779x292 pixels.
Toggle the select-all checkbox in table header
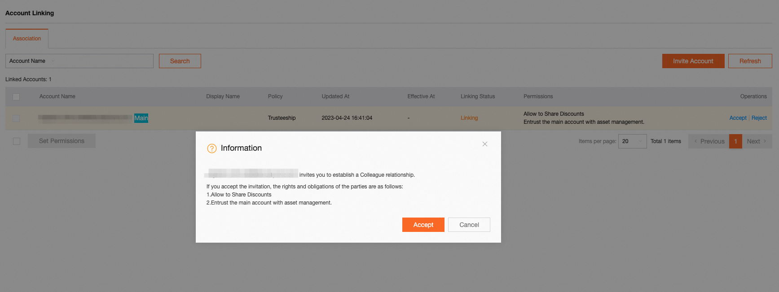pos(16,97)
